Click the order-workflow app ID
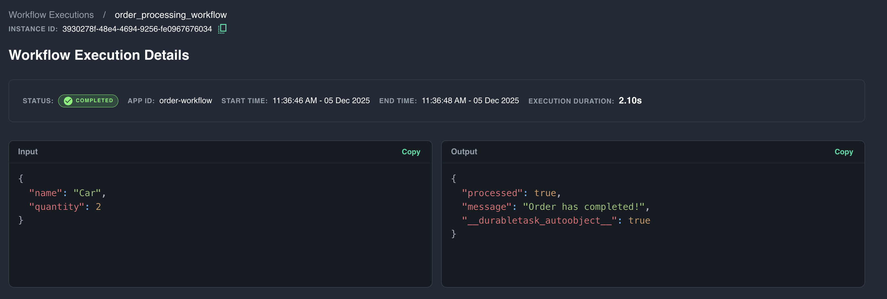The image size is (887, 299). (x=185, y=101)
